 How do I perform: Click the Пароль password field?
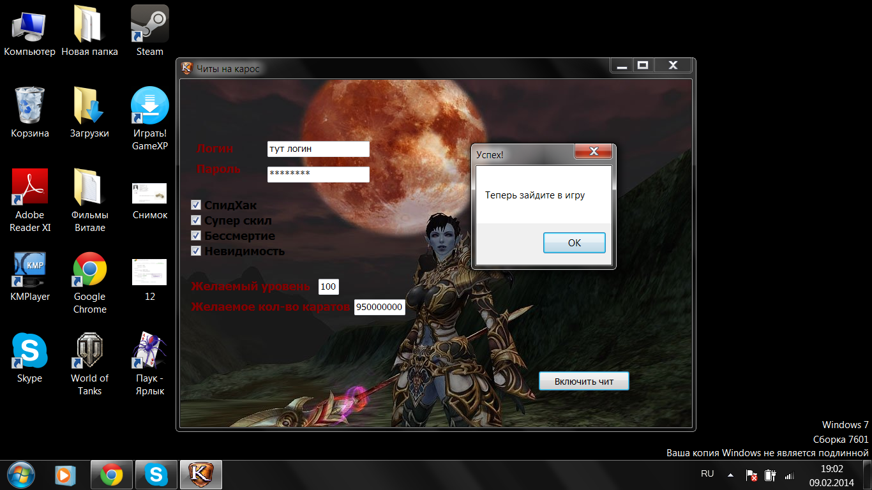pyautogui.click(x=319, y=174)
